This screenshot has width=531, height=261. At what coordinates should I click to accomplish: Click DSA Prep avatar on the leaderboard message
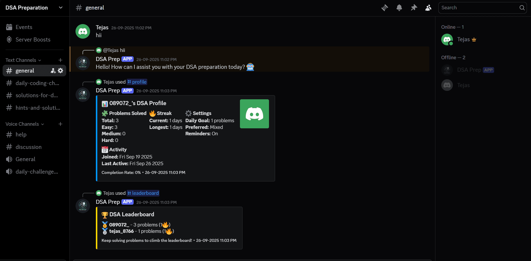coord(83,206)
